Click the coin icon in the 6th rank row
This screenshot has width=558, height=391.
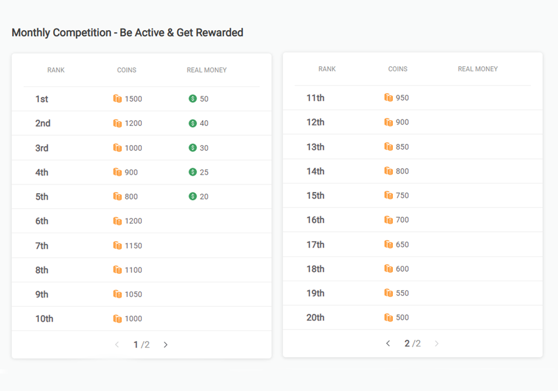pyautogui.click(x=117, y=221)
